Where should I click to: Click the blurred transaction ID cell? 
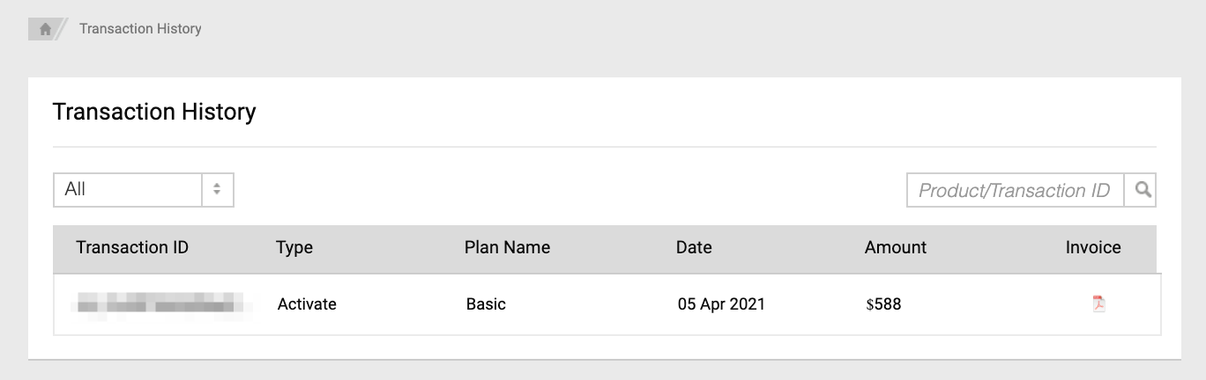[x=160, y=304]
